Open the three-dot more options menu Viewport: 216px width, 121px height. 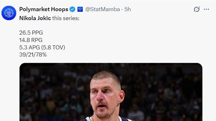(x=206, y=9)
